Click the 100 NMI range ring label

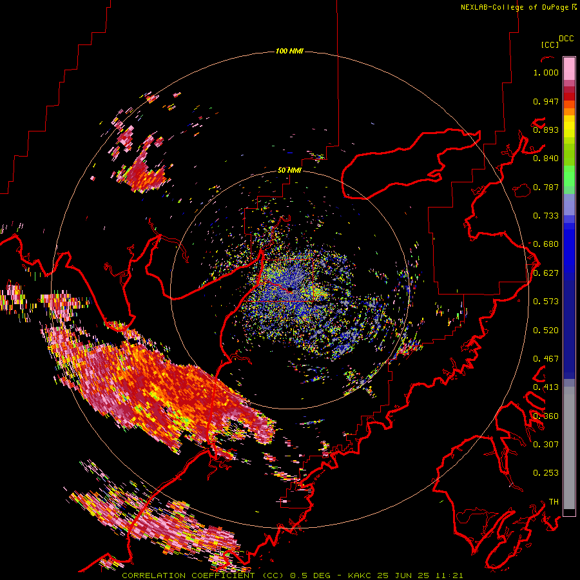pyautogui.click(x=289, y=51)
